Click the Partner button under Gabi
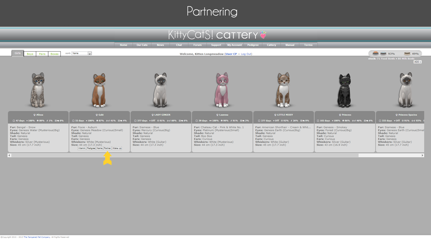 click(x=107, y=148)
